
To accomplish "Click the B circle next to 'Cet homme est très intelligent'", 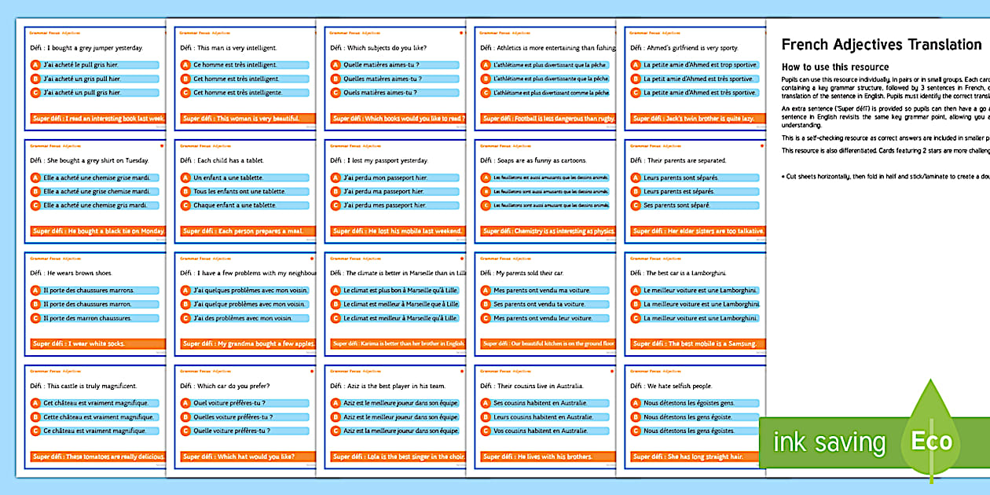I will (185, 79).
